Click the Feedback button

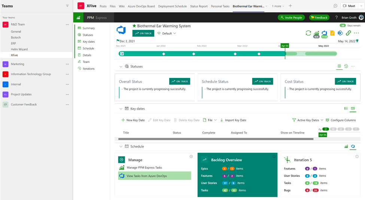pyautogui.click(x=319, y=18)
